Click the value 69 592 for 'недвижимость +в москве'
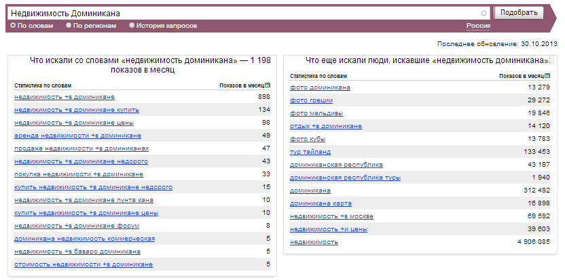This screenshot has width=565, height=280. (539, 216)
